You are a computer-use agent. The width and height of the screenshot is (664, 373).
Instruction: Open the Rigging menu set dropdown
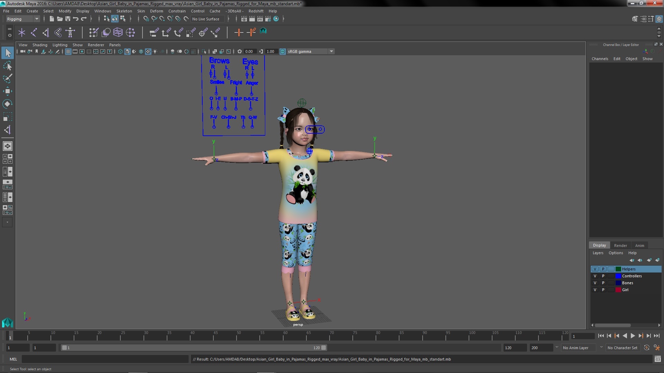pos(23,19)
